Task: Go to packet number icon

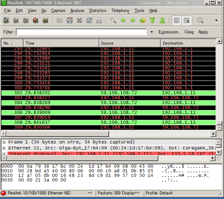Action: 143,20
